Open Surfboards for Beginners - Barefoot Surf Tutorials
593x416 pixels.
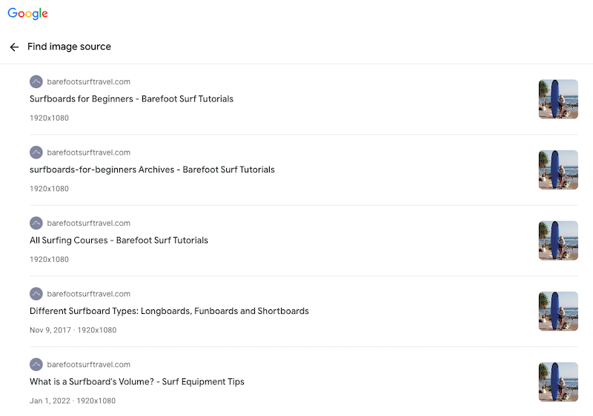click(131, 98)
